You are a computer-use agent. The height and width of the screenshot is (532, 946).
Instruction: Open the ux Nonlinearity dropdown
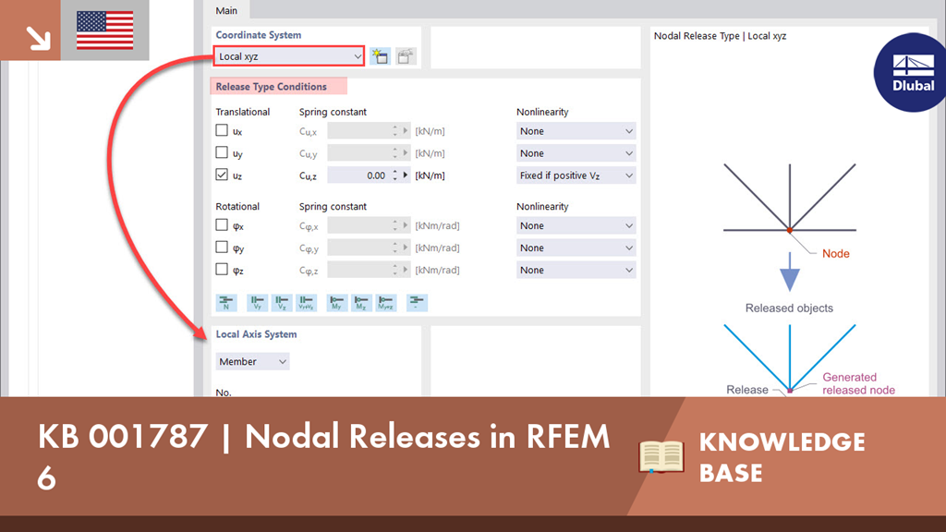point(576,131)
